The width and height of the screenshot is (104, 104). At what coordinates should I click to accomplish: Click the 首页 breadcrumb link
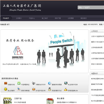(8, 25)
